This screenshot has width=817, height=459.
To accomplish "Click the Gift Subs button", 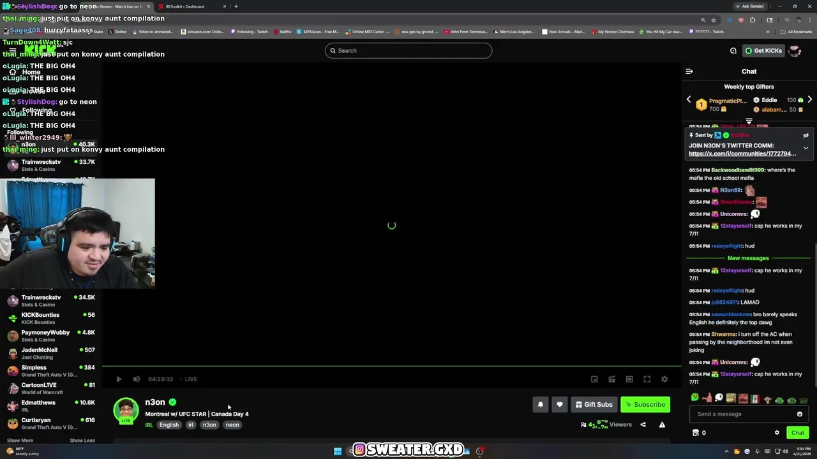I will [x=594, y=404].
